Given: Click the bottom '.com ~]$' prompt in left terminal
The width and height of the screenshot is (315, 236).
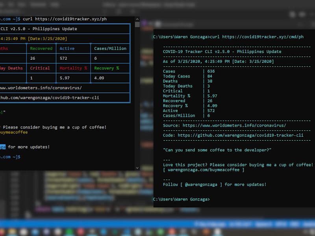Looking at the screenshot, I should click(10, 157).
